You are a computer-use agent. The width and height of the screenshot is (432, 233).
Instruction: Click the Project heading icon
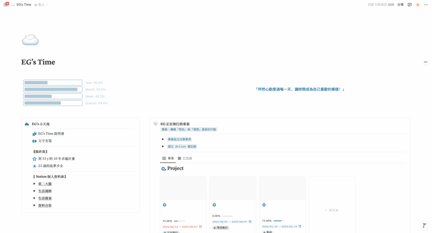tap(164, 169)
